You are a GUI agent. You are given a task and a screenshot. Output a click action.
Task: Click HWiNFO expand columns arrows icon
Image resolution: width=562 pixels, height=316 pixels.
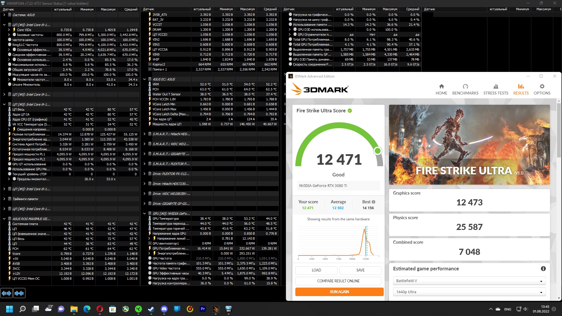(6, 293)
